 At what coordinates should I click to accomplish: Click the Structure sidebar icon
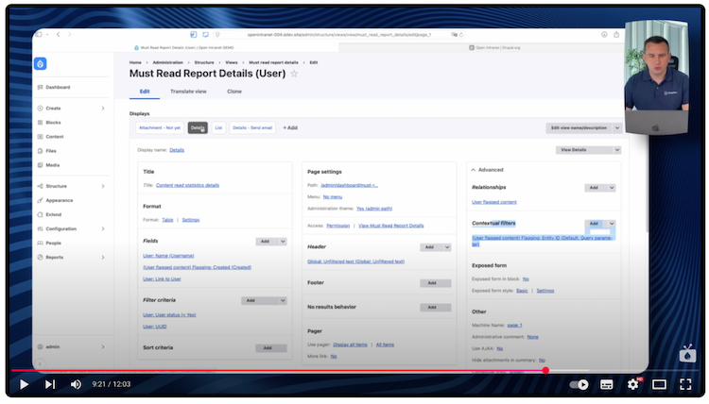[x=41, y=186]
